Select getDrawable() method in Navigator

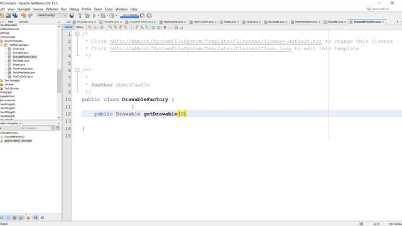18,141
